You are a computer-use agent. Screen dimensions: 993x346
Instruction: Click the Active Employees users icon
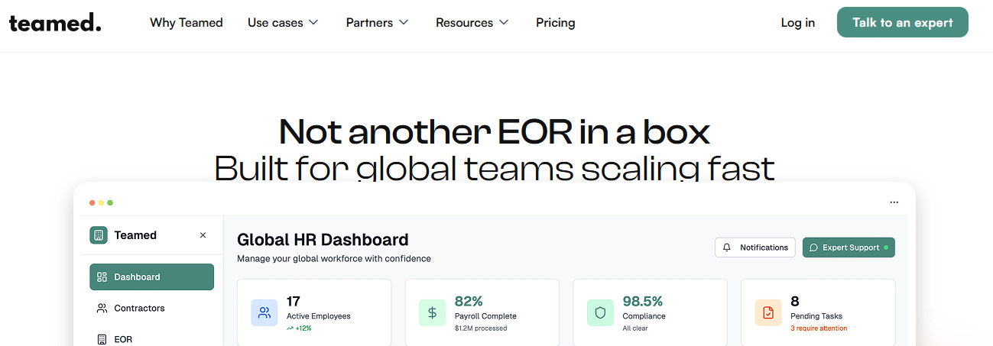264,312
